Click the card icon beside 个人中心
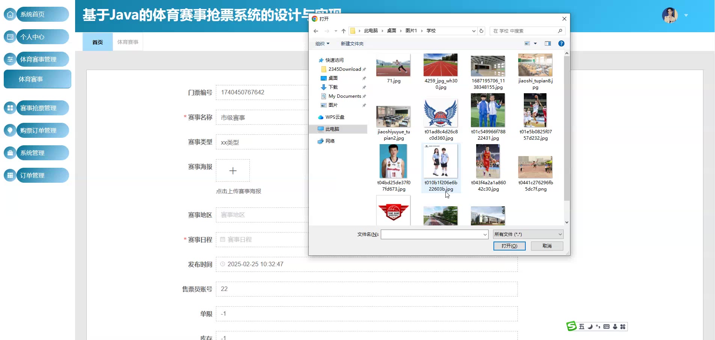Viewport: 715px width, 340px height. [x=10, y=37]
